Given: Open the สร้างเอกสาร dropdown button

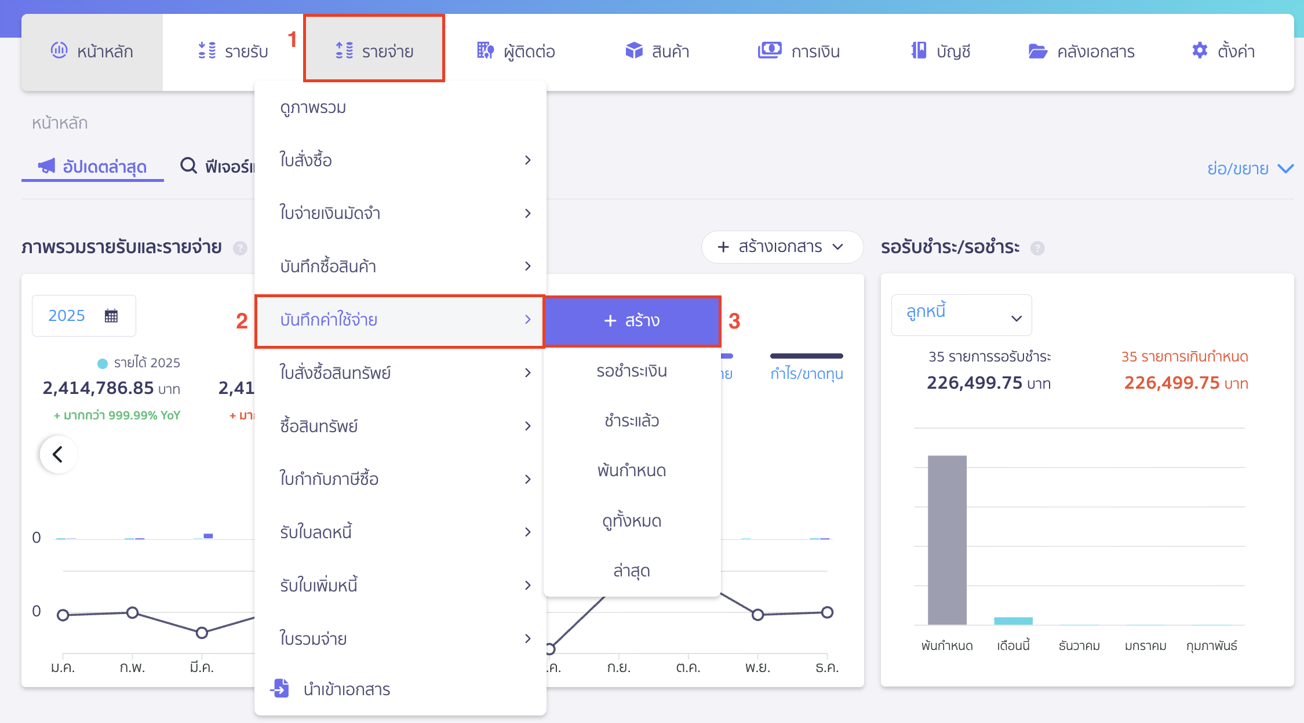Looking at the screenshot, I should (x=781, y=247).
